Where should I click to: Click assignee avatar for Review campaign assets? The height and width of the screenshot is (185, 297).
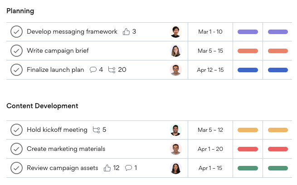click(175, 168)
